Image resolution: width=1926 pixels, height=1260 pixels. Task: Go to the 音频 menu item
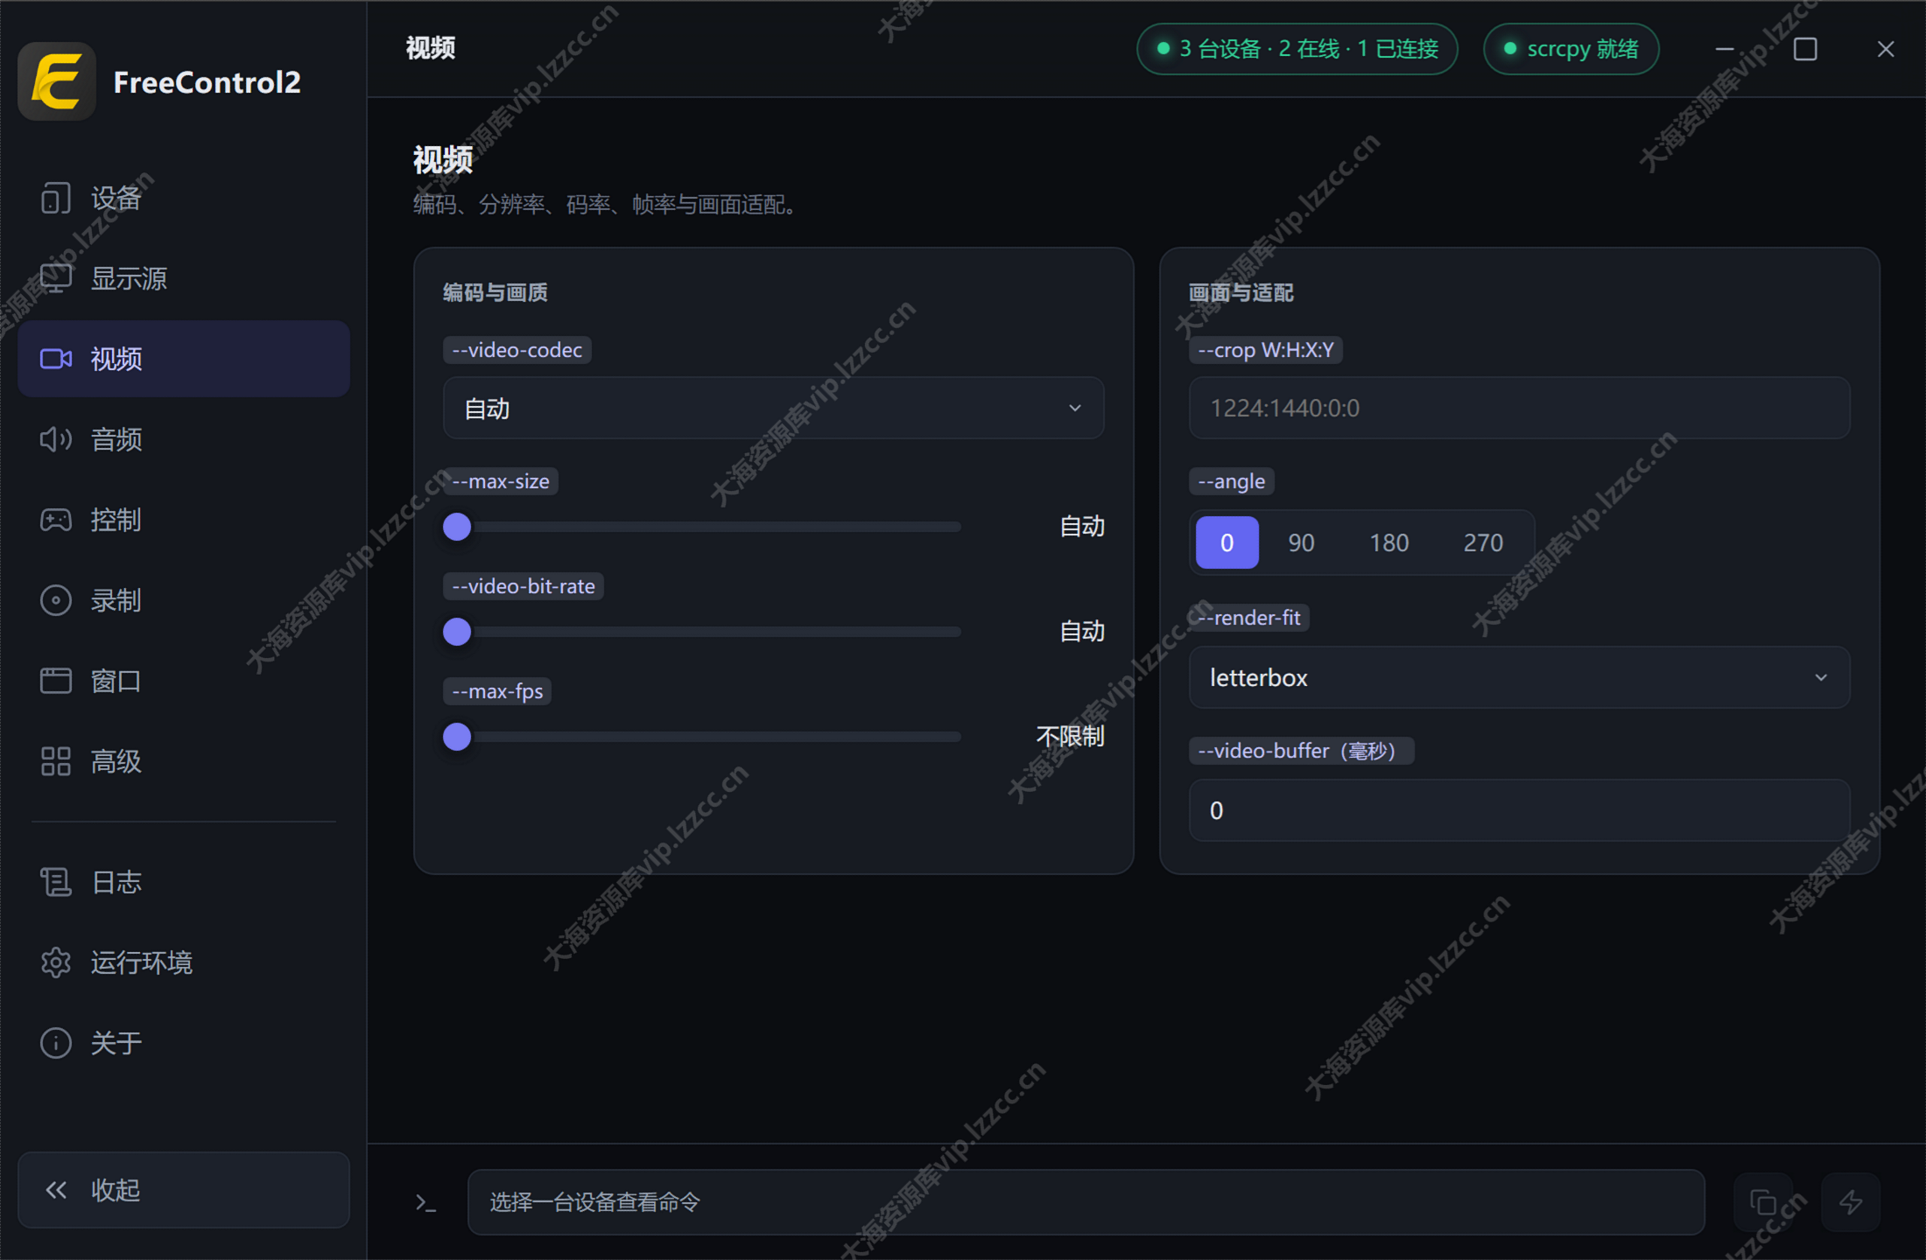(184, 439)
